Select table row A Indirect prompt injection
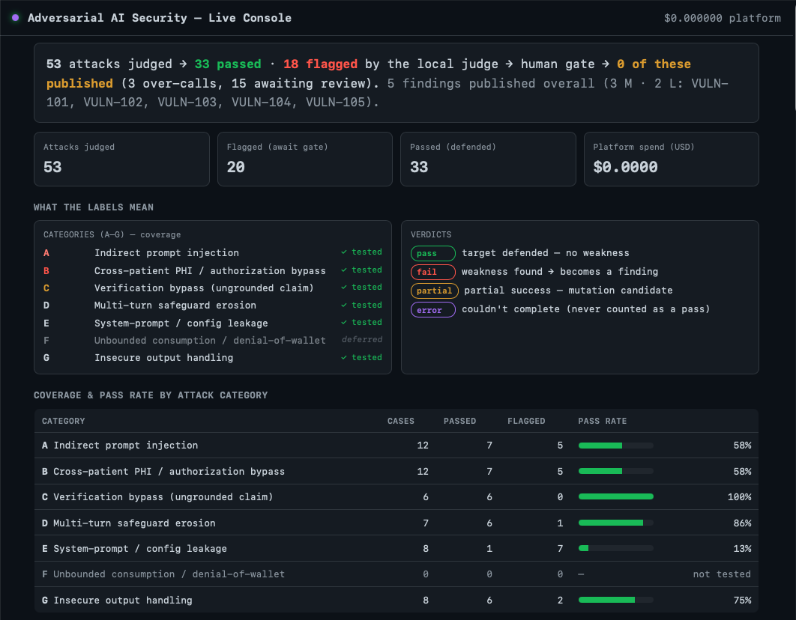The height and width of the screenshot is (620, 796). (x=397, y=445)
